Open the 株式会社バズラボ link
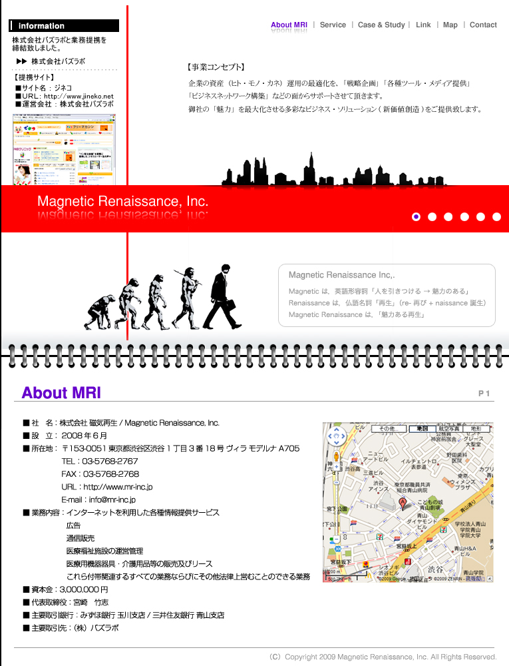This screenshot has width=509, height=666. pyautogui.click(x=58, y=61)
